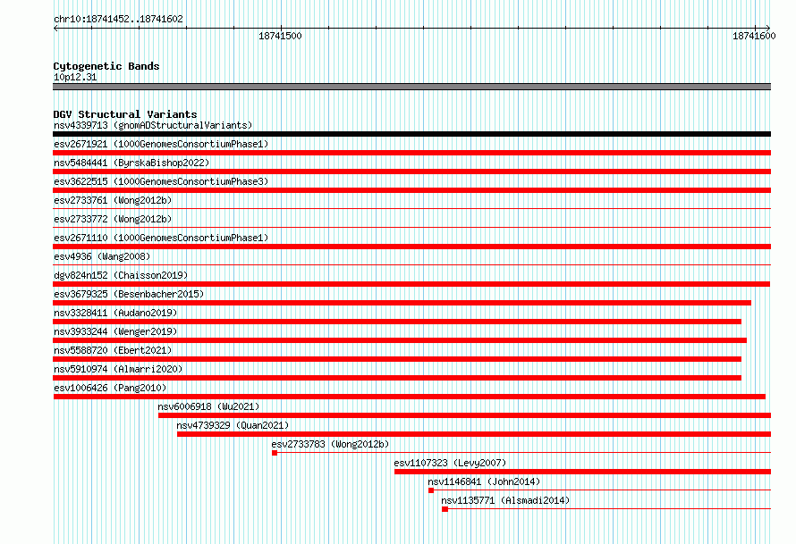796x544 pixels.
Task: Open esv3622515 1000GenomesConsortiumPhase3 variant
Action: click(x=161, y=181)
